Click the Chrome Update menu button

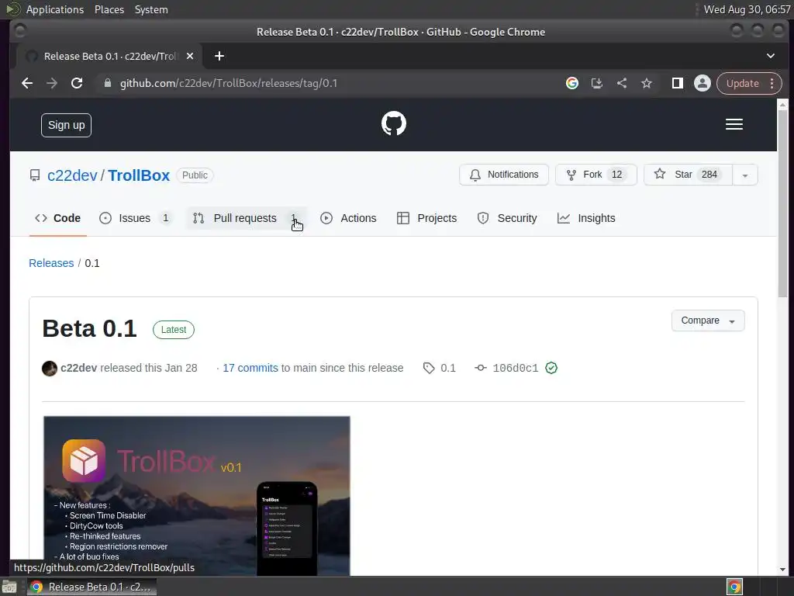749,83
